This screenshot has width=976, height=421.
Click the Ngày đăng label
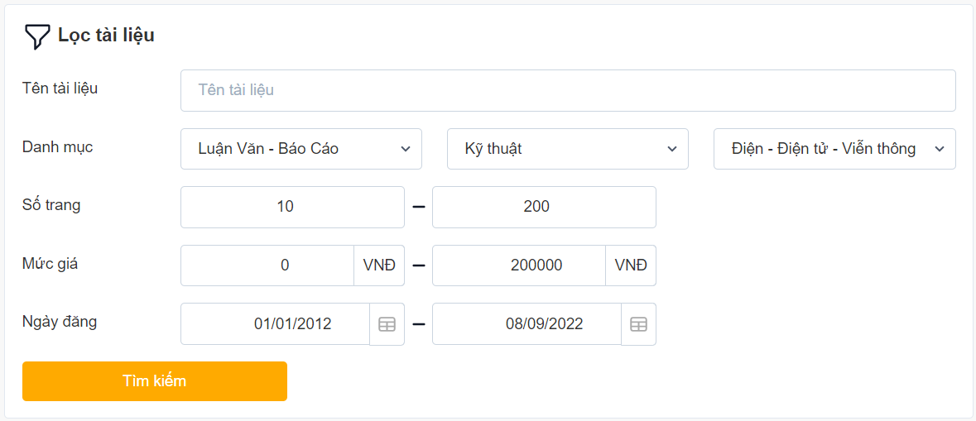[x=60, y=322]
